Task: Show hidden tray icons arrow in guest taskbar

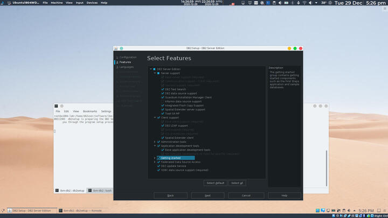Action: click(x=355, y=210)
